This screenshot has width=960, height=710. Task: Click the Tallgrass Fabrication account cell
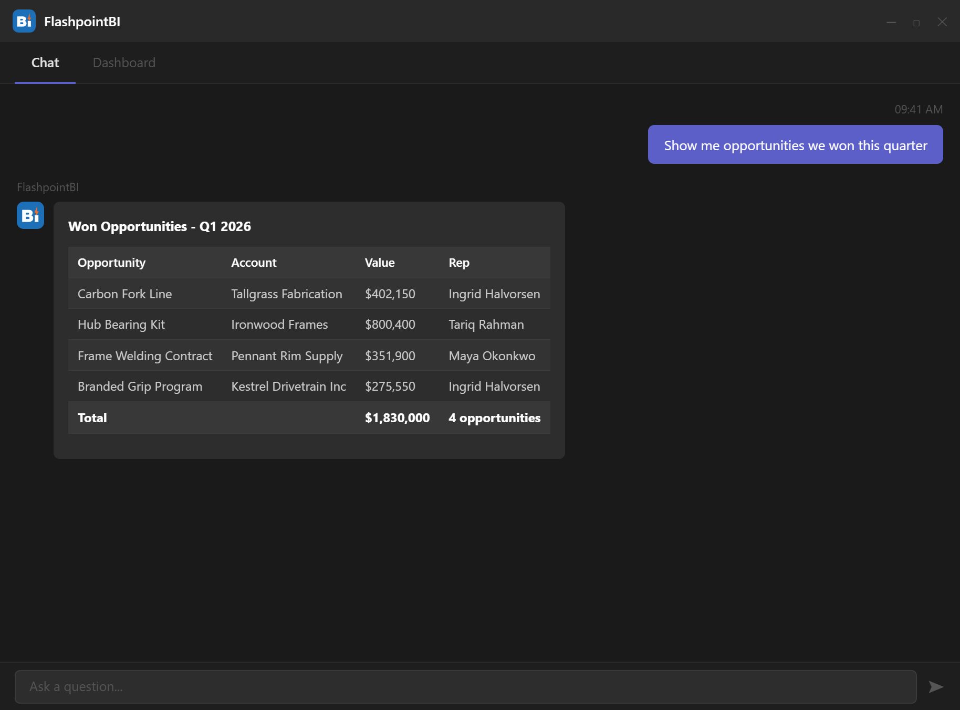tap(287, 294)
